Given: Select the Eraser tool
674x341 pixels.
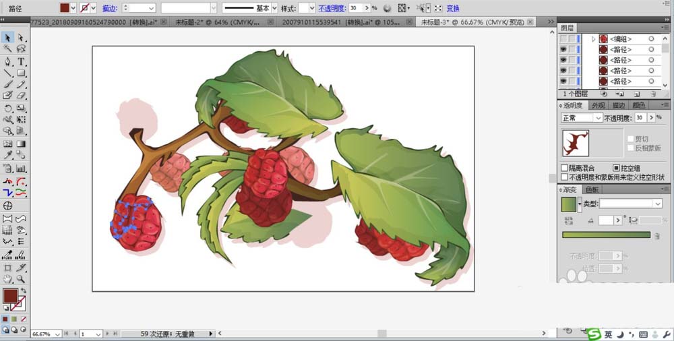Looking at the screenshot, I should pos(21,96).
